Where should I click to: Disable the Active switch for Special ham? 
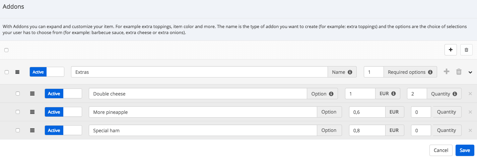pos(63,130)
